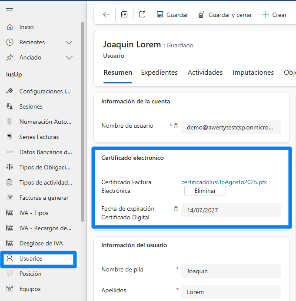296x301 pixels.
Task: Open record in new window icon
Action: pos(142,15)
